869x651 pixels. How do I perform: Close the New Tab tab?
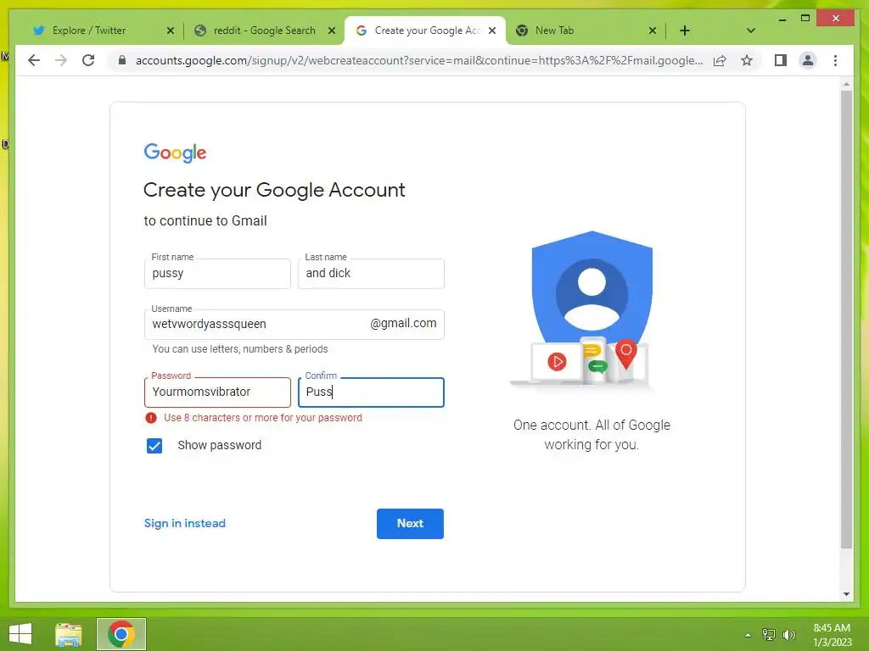point(653,31)
